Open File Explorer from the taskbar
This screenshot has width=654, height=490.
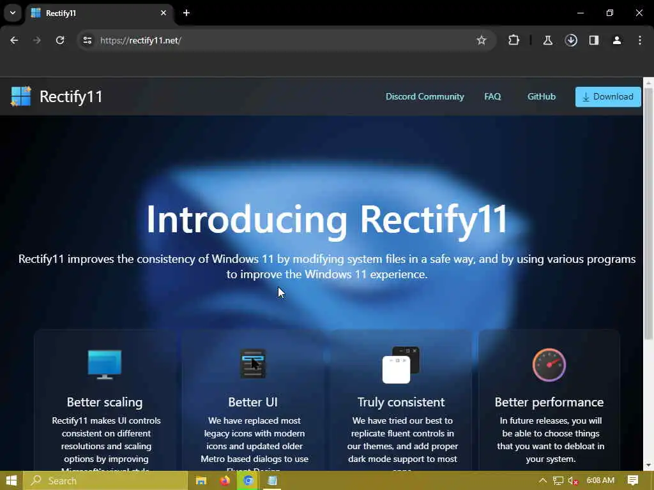point(201,480)
